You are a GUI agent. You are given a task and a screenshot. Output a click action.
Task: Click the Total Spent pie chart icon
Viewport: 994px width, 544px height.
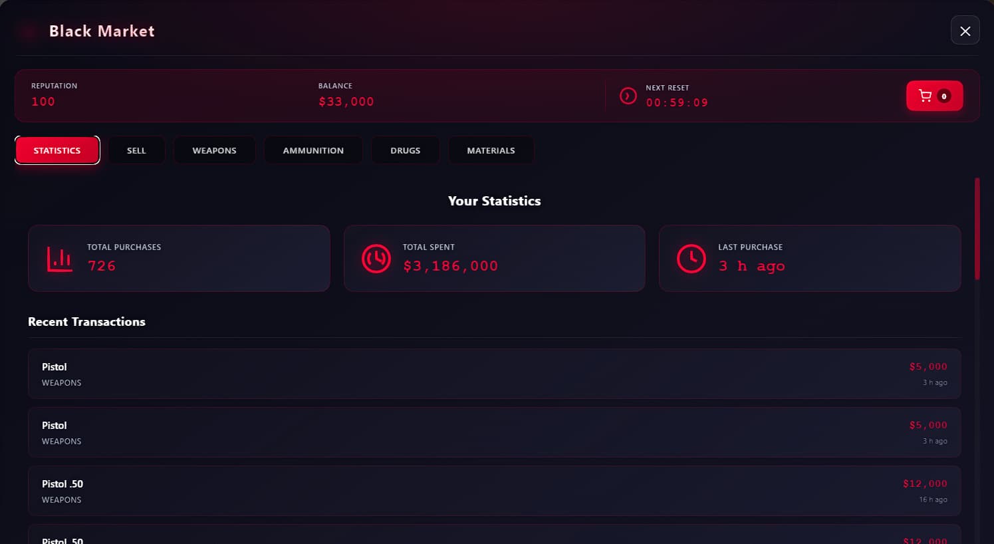(376, 259)
